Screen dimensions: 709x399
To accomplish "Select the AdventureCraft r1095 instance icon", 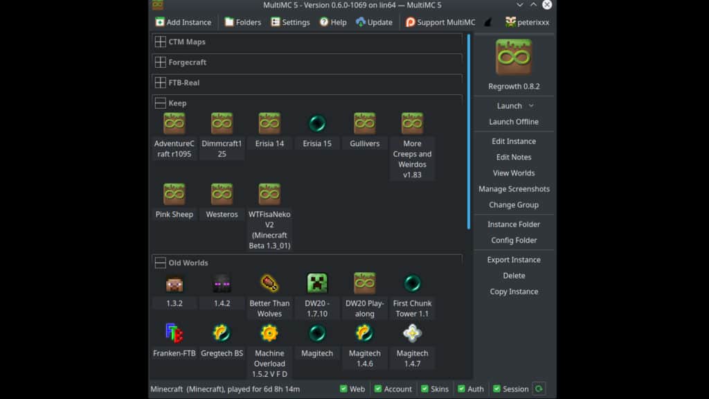I will point(174,123).
